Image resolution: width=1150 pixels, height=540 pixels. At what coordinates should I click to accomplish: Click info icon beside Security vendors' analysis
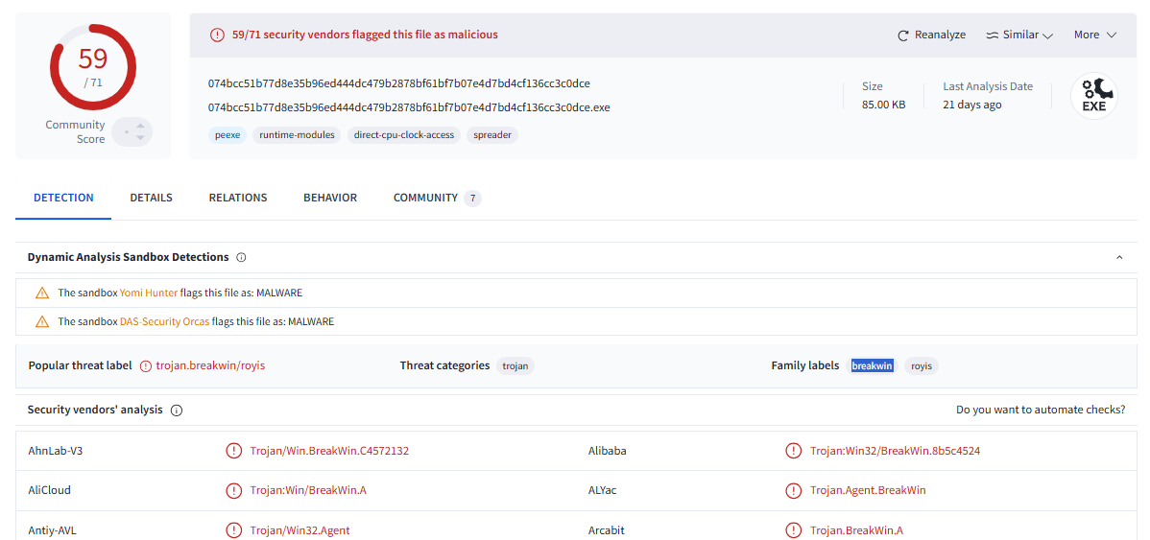pyautogui.click(x=176, y=411)
